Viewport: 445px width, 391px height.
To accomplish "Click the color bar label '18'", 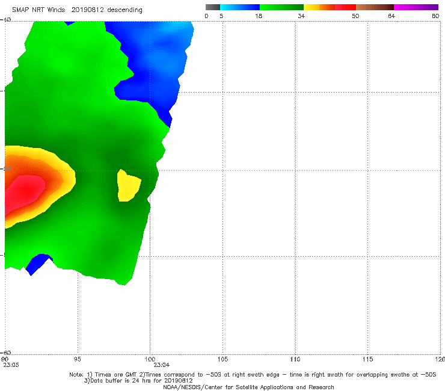I will coord(259,16).
